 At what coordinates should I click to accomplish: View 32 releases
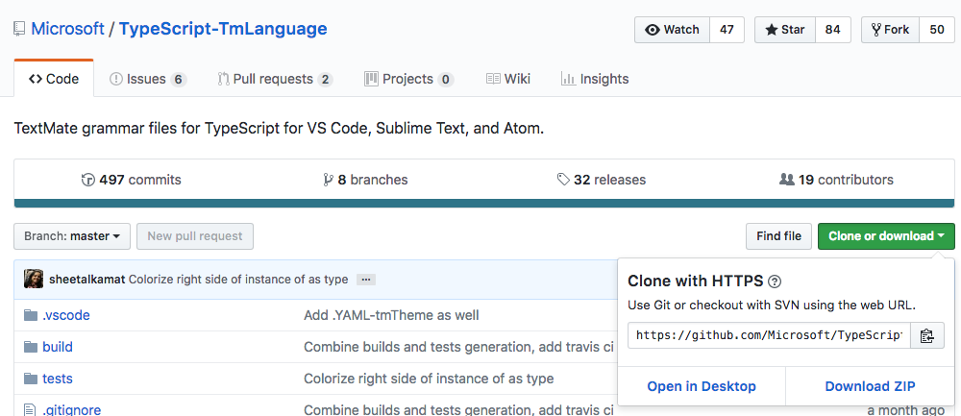(x=602, y=180)
